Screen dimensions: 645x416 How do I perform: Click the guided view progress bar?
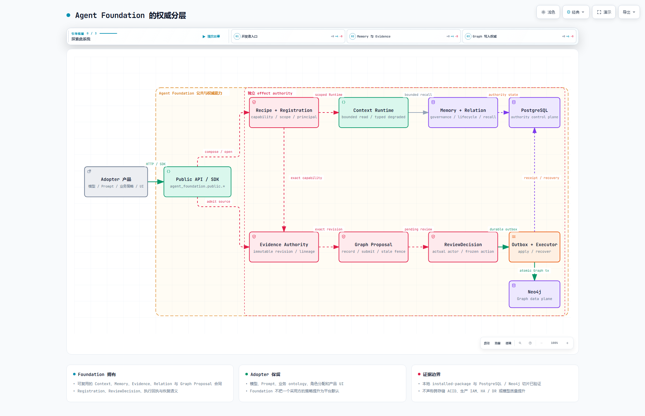pos(108,33)
